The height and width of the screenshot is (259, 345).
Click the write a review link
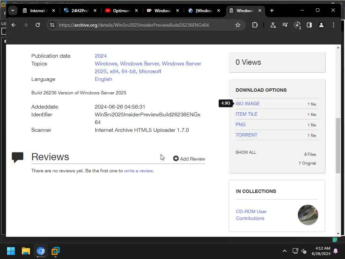click(138, 171)
